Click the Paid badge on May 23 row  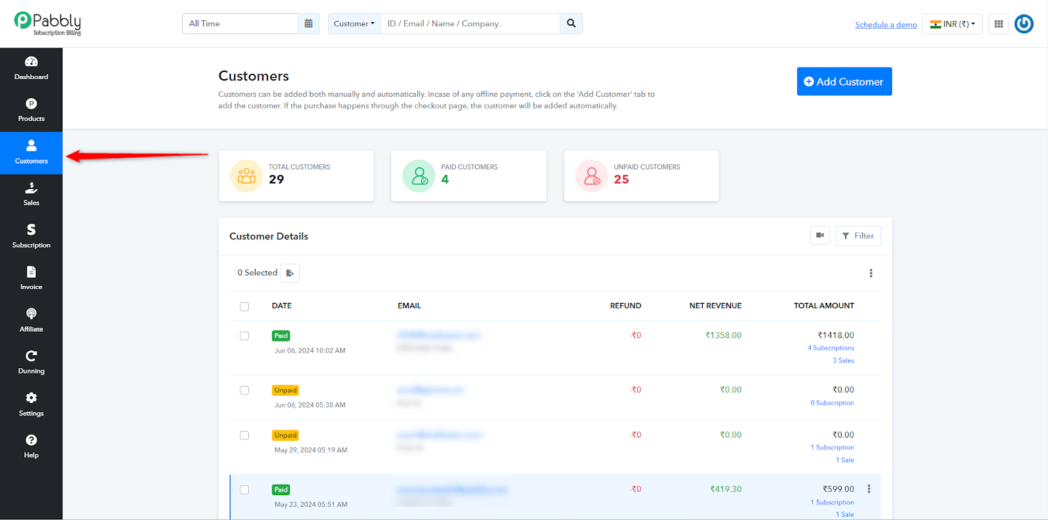[281, 489]
